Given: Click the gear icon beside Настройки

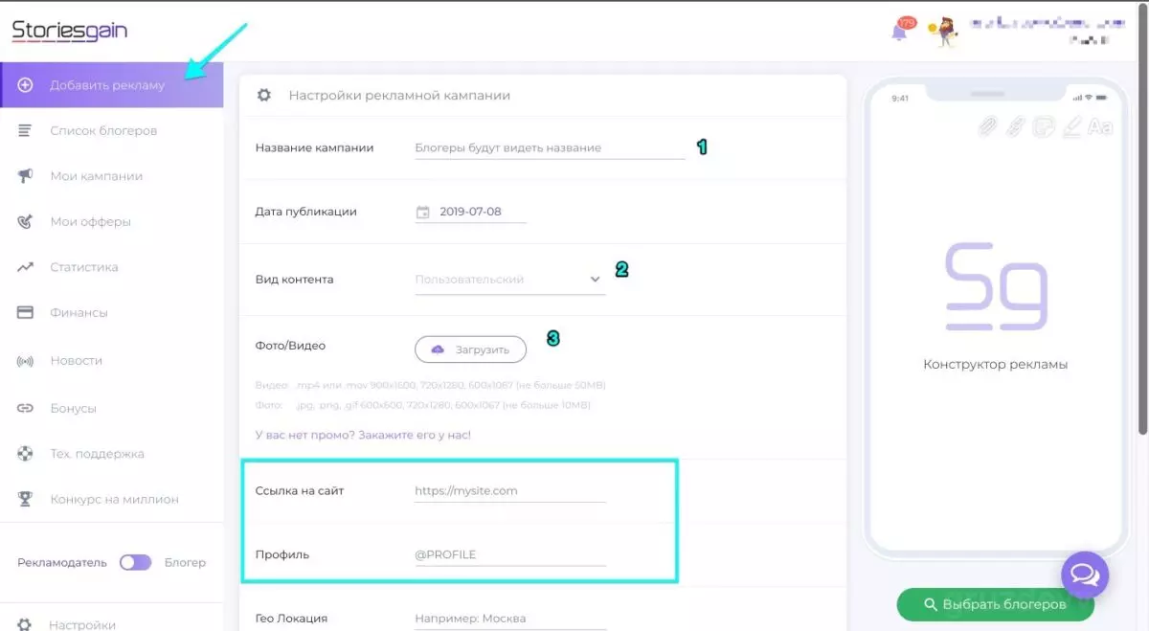Looking at the screenshot, I should point(26,624).
